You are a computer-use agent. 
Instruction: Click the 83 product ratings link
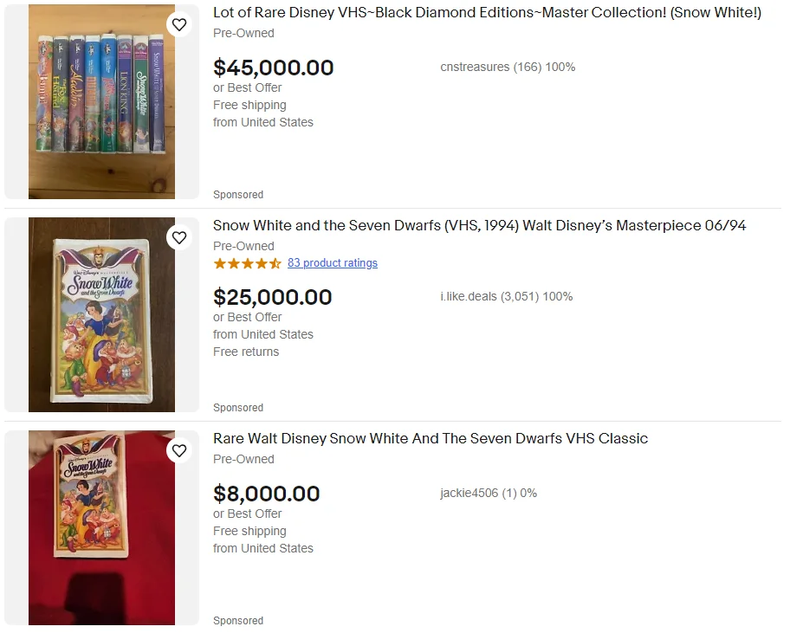(332, 263)
